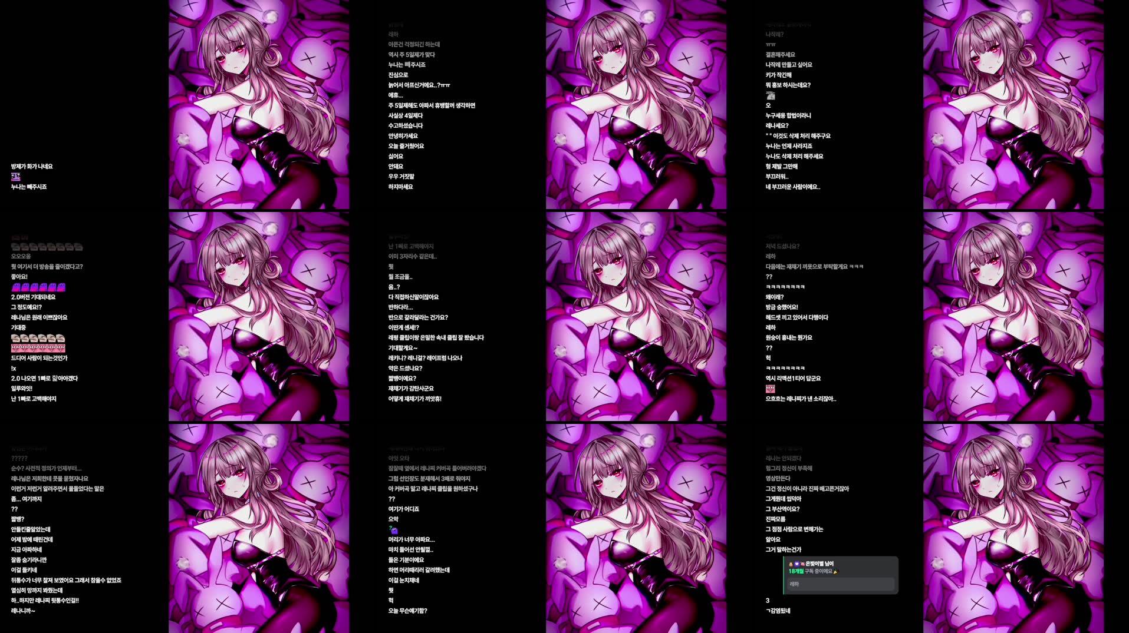Click the chat line '키가 작긴해'
The image size is (1129, 633).
coord(779,75)
